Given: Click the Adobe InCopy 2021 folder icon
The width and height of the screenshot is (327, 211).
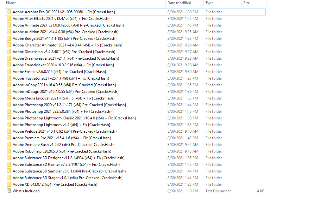Looking at the screenshot, I should (x=9, y=85).
